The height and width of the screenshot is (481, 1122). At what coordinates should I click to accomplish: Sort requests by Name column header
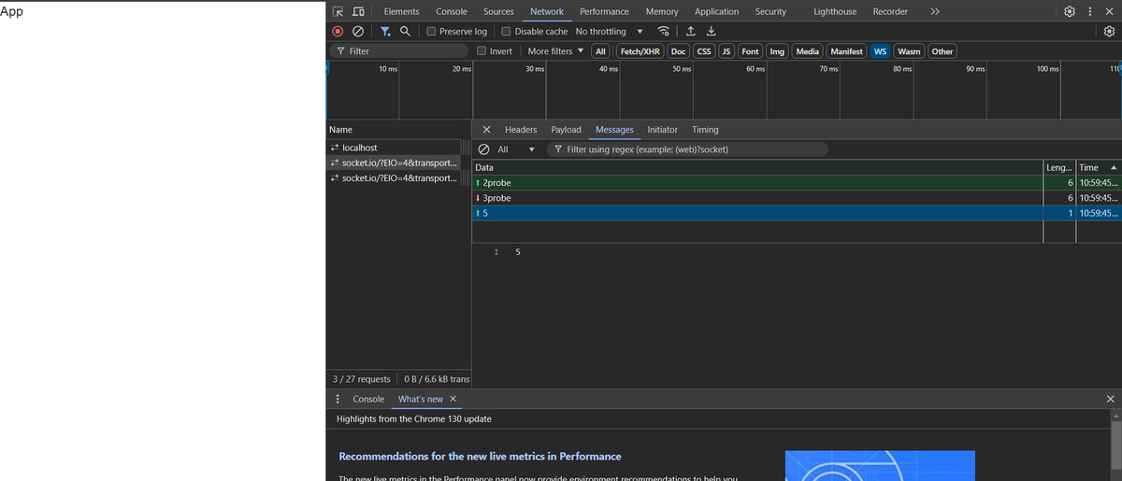tap(398, 130)
